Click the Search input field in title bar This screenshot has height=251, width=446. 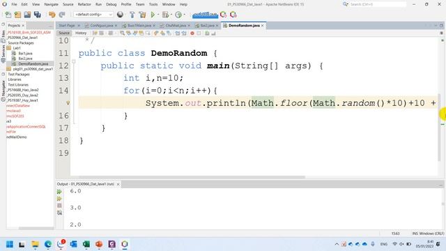[x=378, y=4]
